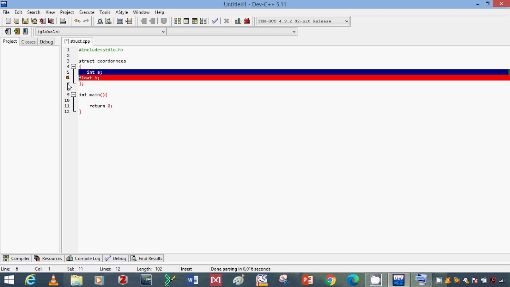This screenshot has width=510, height=287.
Task: Close the current file using toolbar icon
Action: 43,21
